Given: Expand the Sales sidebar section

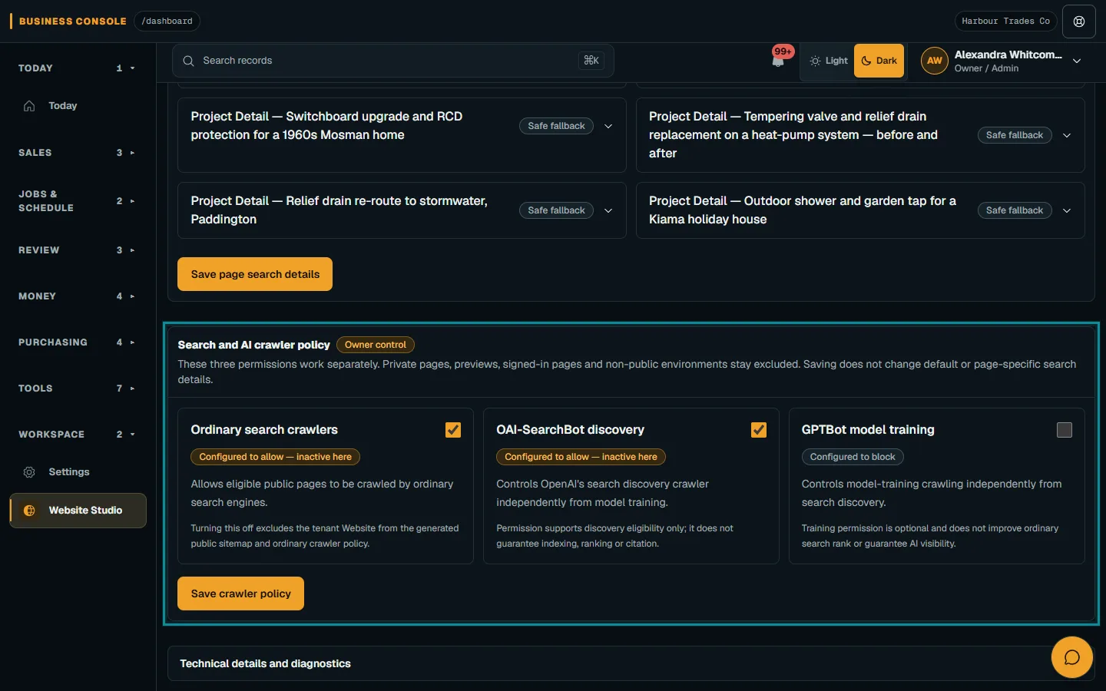Looking at the screenshot, I should (x=78, y=153).
